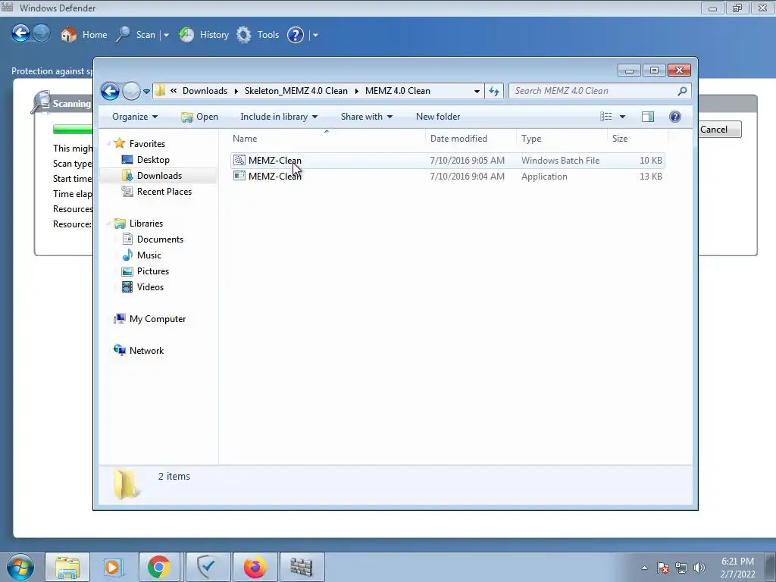Open Firefox from taskbar

click(255, 567)
